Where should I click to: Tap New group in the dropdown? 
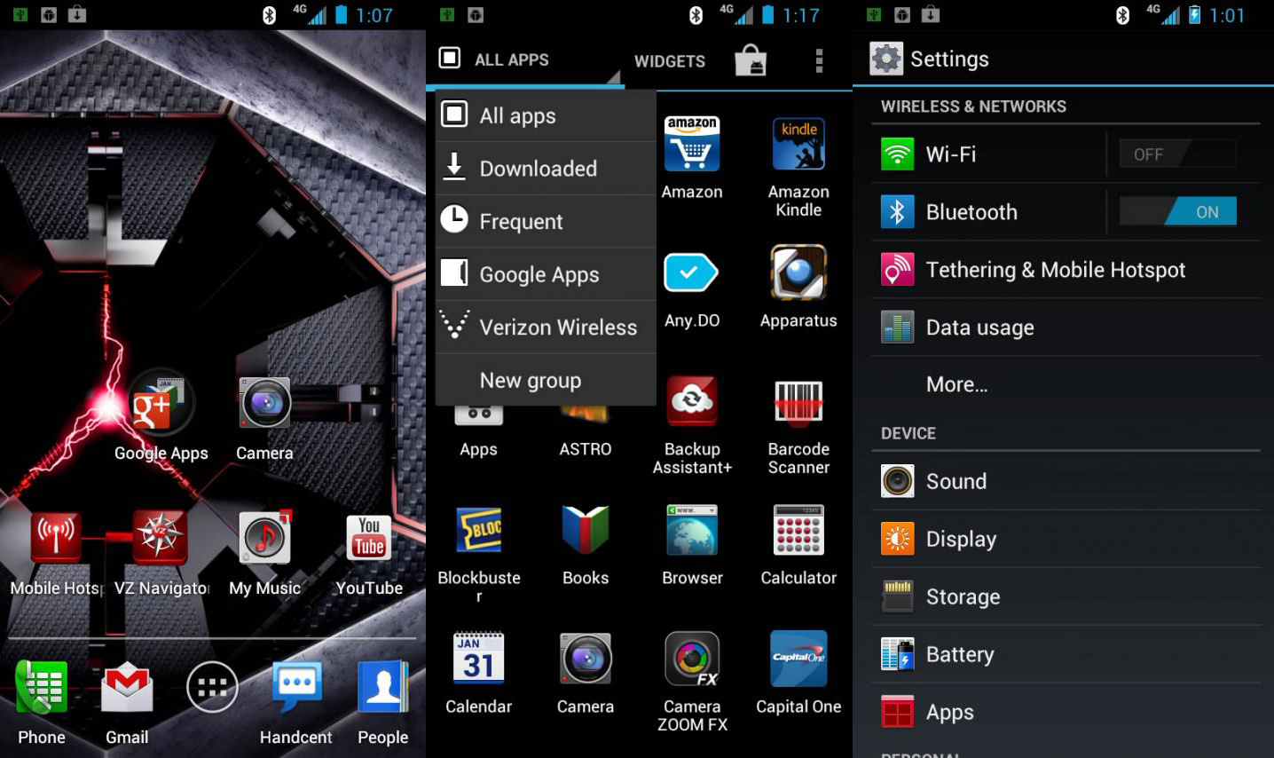click(531, 381)
